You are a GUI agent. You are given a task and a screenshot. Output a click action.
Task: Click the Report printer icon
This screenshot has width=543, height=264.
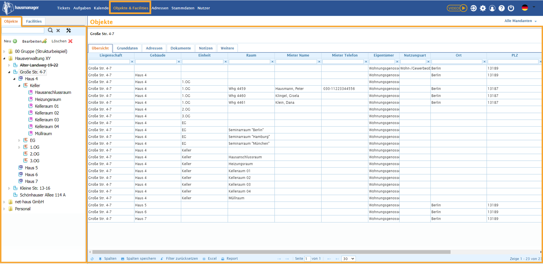click(x=223, y=259)
